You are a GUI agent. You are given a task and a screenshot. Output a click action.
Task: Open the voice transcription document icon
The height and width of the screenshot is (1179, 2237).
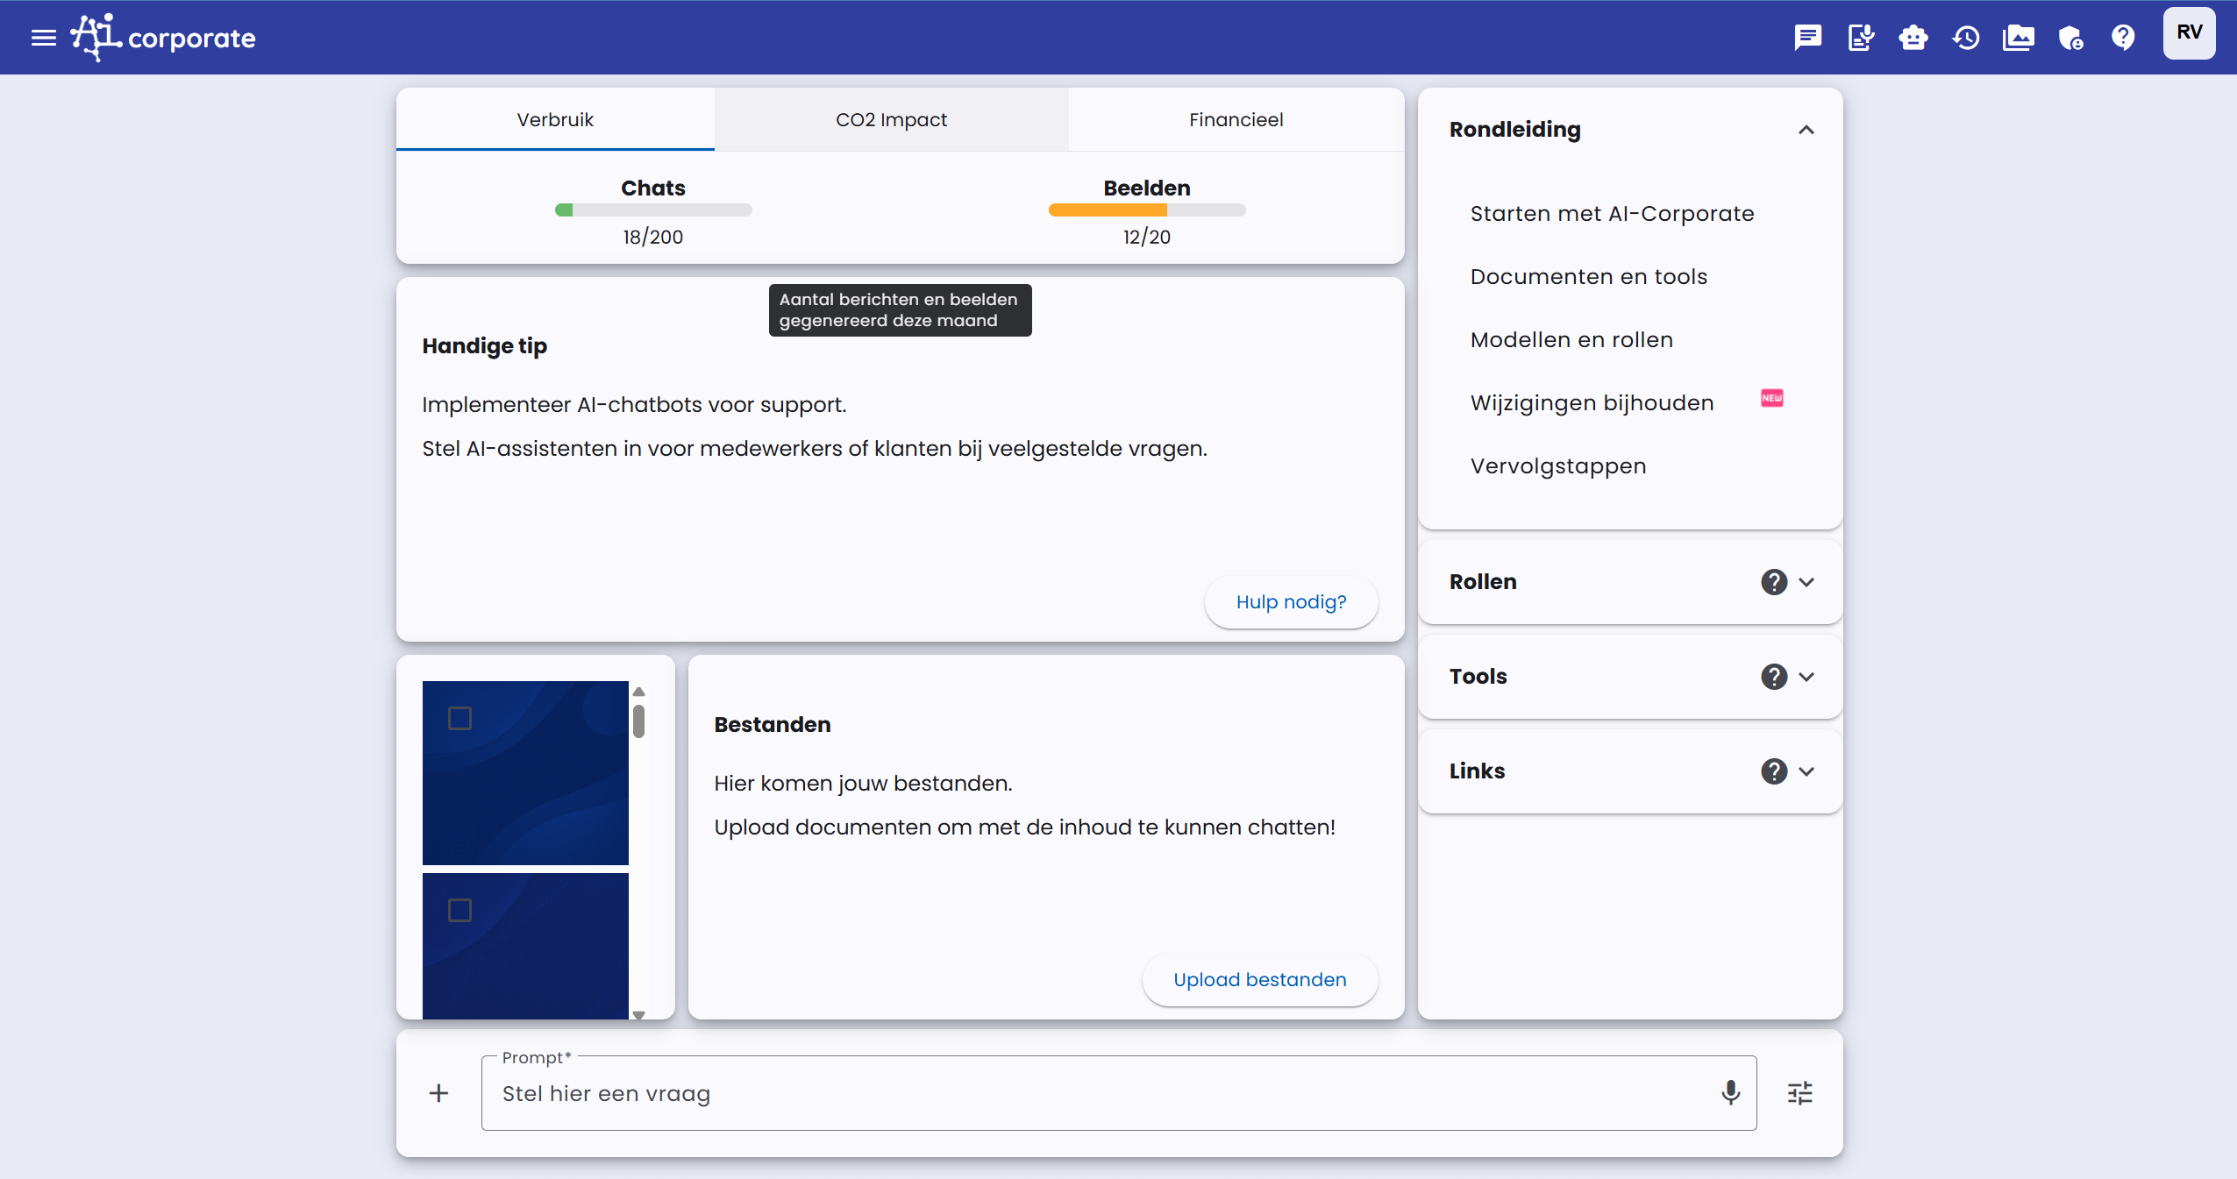pos(1860,38)
